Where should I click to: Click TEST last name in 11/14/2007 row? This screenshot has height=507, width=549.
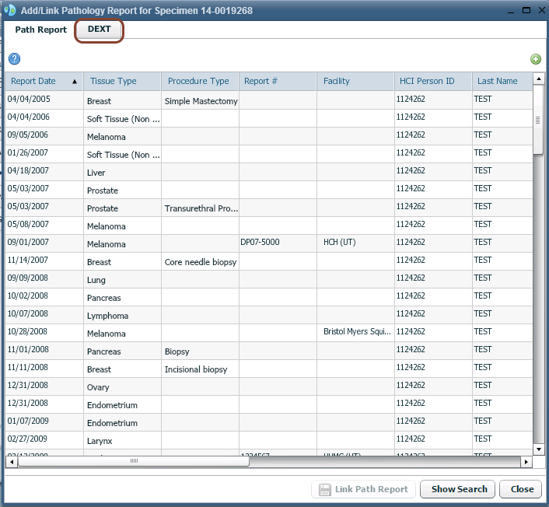click(502, 260)
